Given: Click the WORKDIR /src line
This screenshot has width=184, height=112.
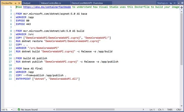Looking at the screenshot, I should tap(25, 34).
